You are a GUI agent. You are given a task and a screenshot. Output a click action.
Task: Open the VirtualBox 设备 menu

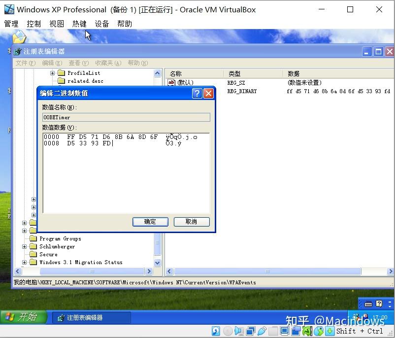coord(102,24)
